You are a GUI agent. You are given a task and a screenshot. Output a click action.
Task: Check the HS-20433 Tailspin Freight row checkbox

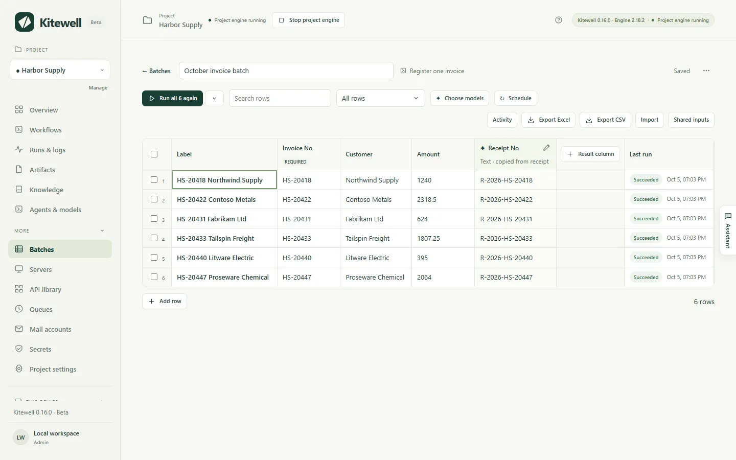(x=154, y=238)
